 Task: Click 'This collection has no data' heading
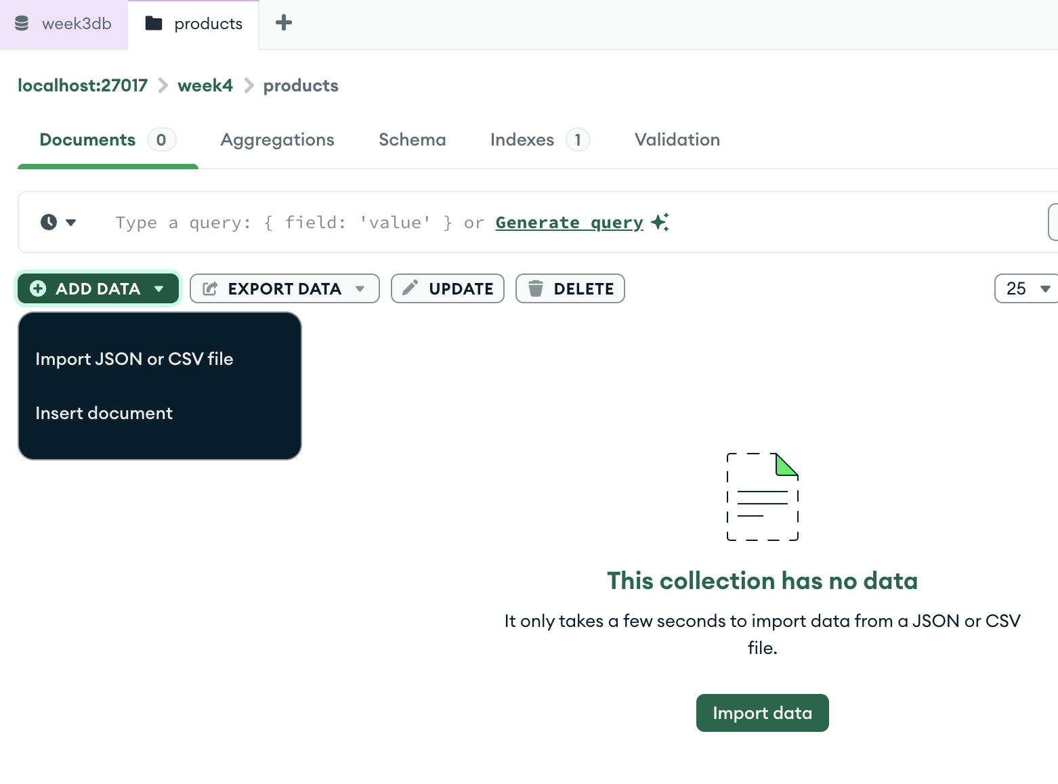(763, 581)
